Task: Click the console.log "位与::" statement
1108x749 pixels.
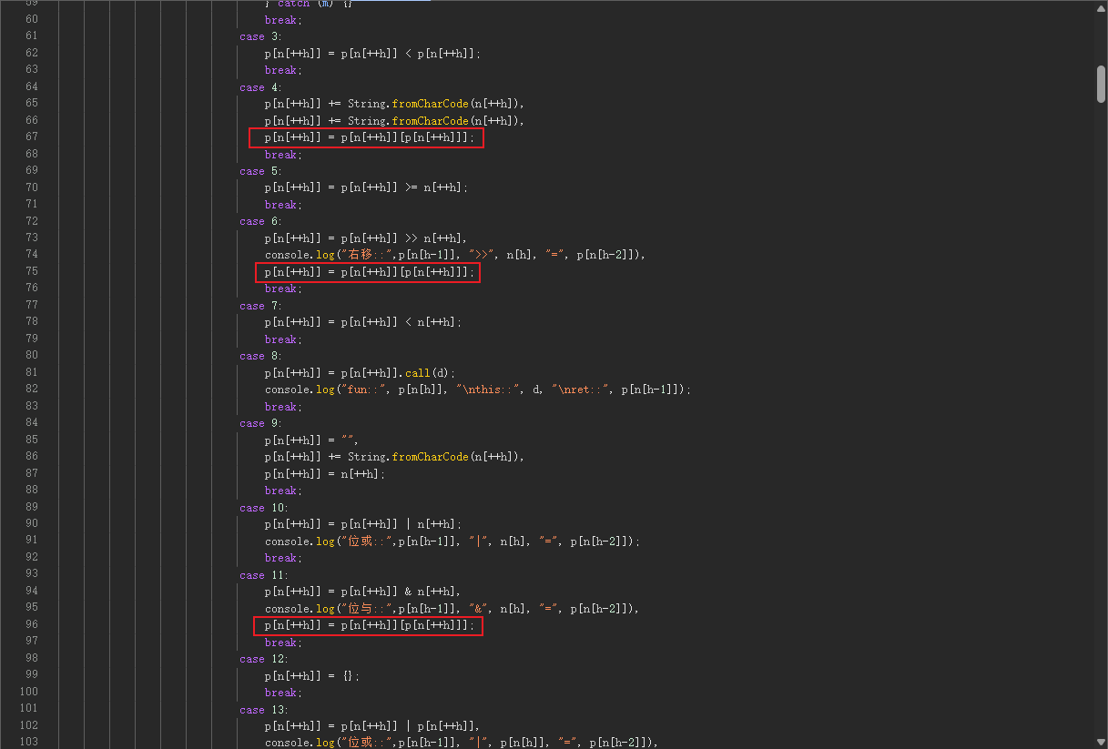Action: click(x=452, y=609)
